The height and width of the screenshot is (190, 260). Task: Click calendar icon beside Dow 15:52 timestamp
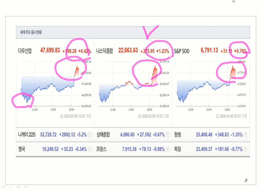pos(61,116)
